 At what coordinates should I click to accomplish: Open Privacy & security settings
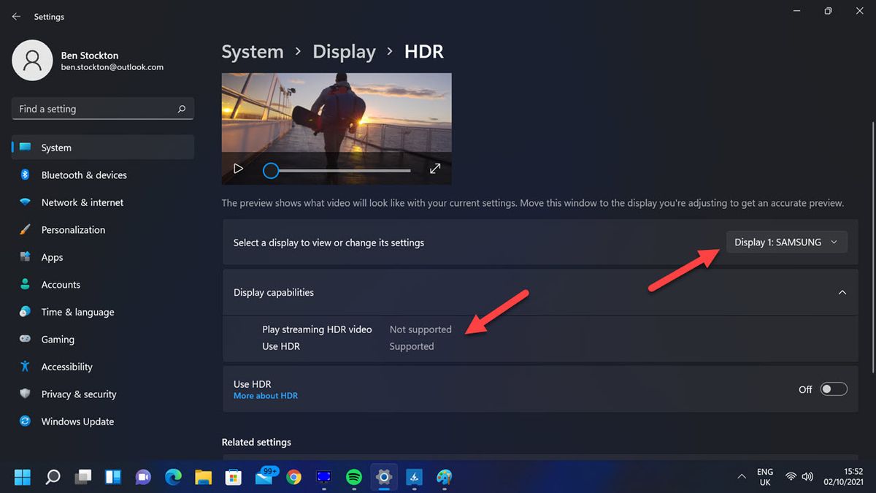(x=79, y=394)
